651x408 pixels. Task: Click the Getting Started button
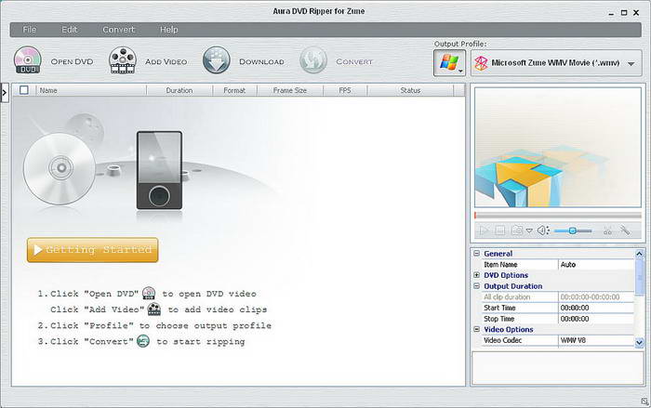tap(93, 250)
